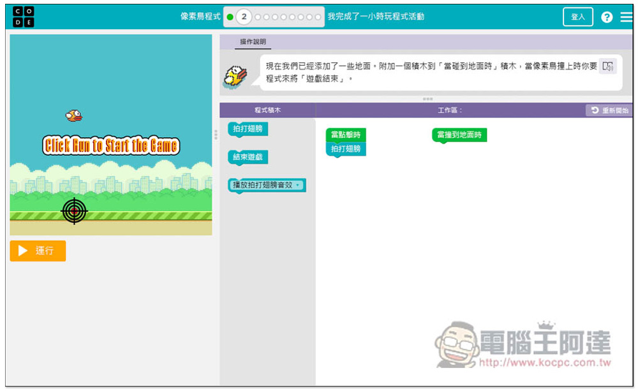638x391 pixels.
Task: Click the bird in the game preview
Action: coord(74,116)
